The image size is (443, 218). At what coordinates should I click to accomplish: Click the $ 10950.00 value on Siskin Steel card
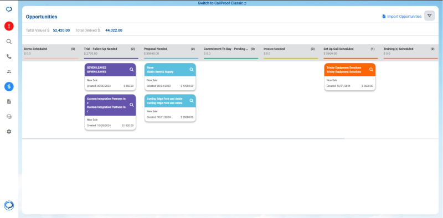coord(187,86)
